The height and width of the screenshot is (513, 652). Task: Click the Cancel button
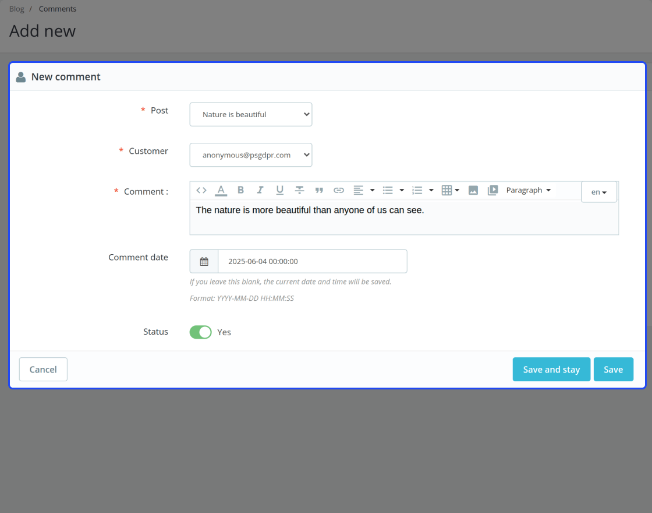point(43,370)
